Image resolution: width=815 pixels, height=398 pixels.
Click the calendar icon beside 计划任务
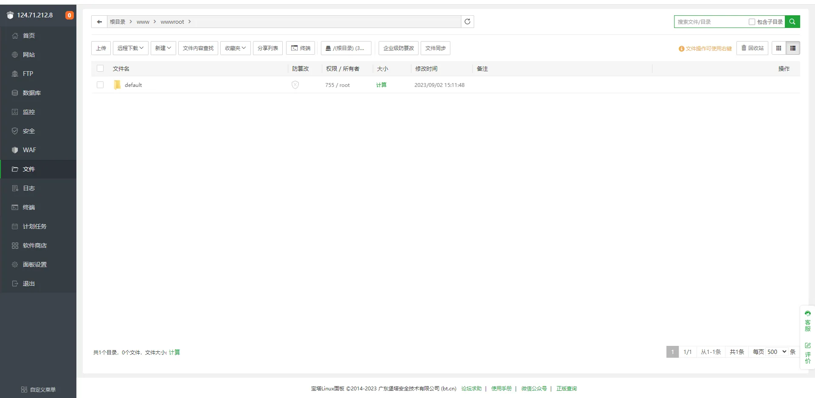click(x=15, y=226)
